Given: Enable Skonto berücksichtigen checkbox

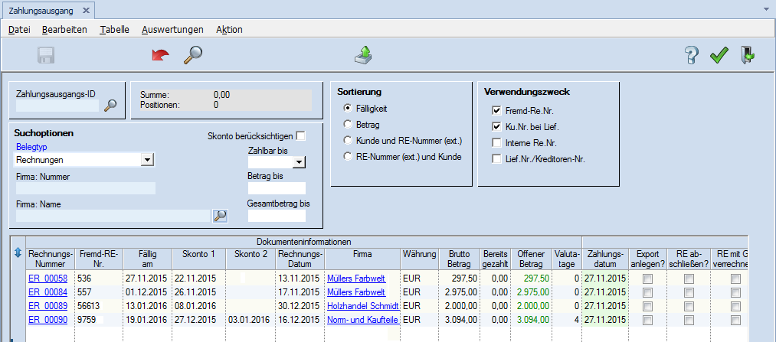Looking at the screenshot, I should [x=300, y=136].
